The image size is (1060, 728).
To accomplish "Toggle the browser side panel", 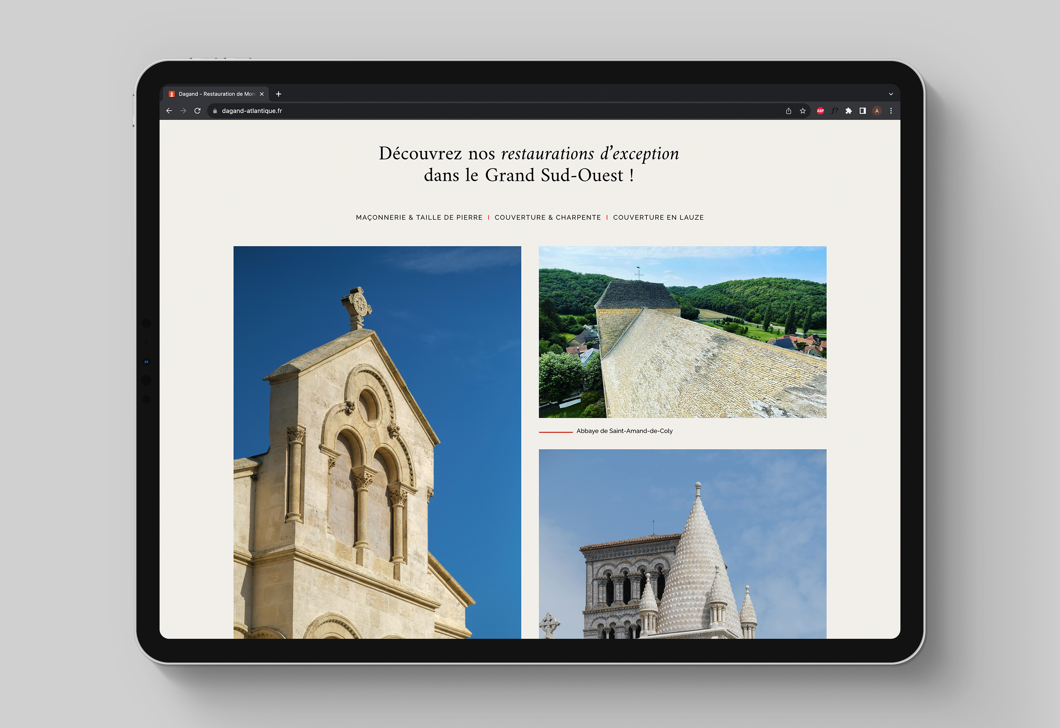I will (x=862, y=111).
